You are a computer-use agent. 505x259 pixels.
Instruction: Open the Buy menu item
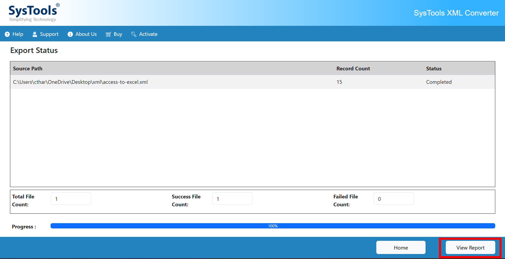114,34
